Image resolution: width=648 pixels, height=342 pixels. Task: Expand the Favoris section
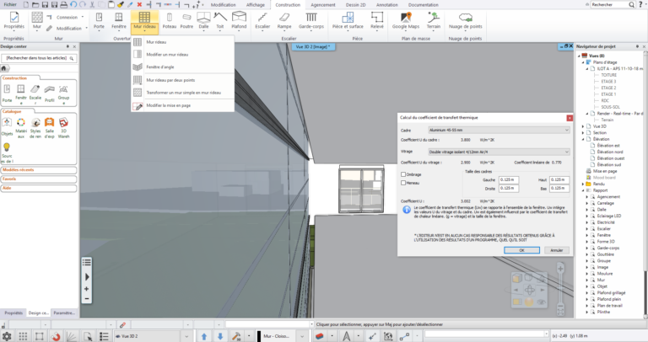(x=39, y=179)
